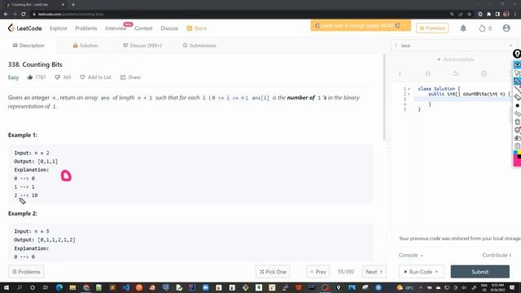Screen dimensions: 521x293
Task: Open the LeetCode logo home link
Action: click(x=25, y=28)
